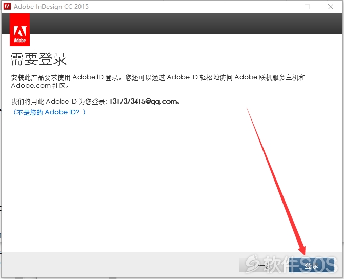Viewport: 344px width, 279px height.
Task: Click the 需要登录 heading
Action: pyautogui.click(x=38, y=59)
